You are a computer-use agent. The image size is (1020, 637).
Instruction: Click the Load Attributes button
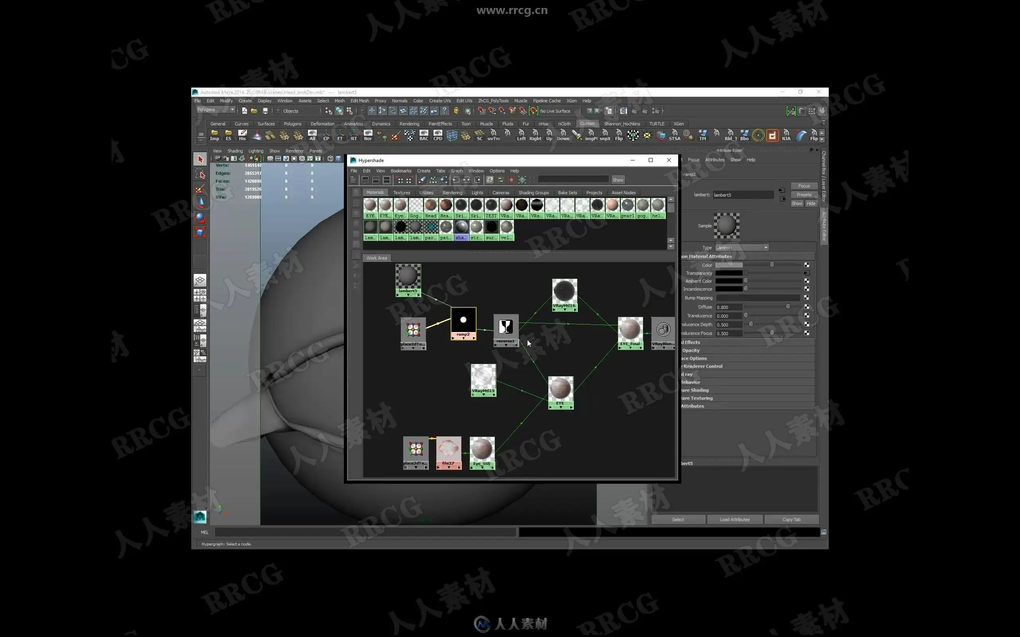pyautogui.click(x=735, y=520)
